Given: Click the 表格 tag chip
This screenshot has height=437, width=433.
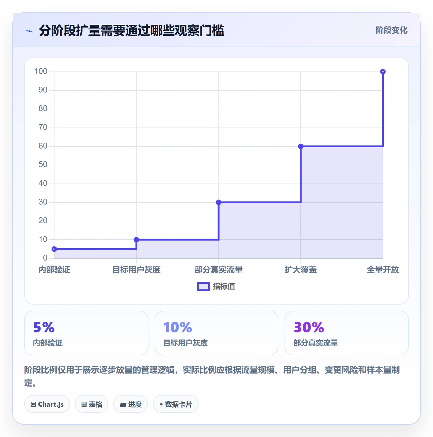Looking at the screenshot, I should pyautogui.click(x=92, y=404).
